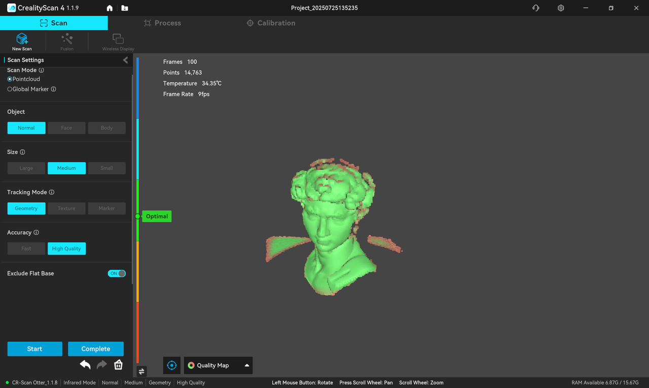Select the Pointcloud scan mode
Viewport: 649px width, 388px height.
click(x=10, y=79)
